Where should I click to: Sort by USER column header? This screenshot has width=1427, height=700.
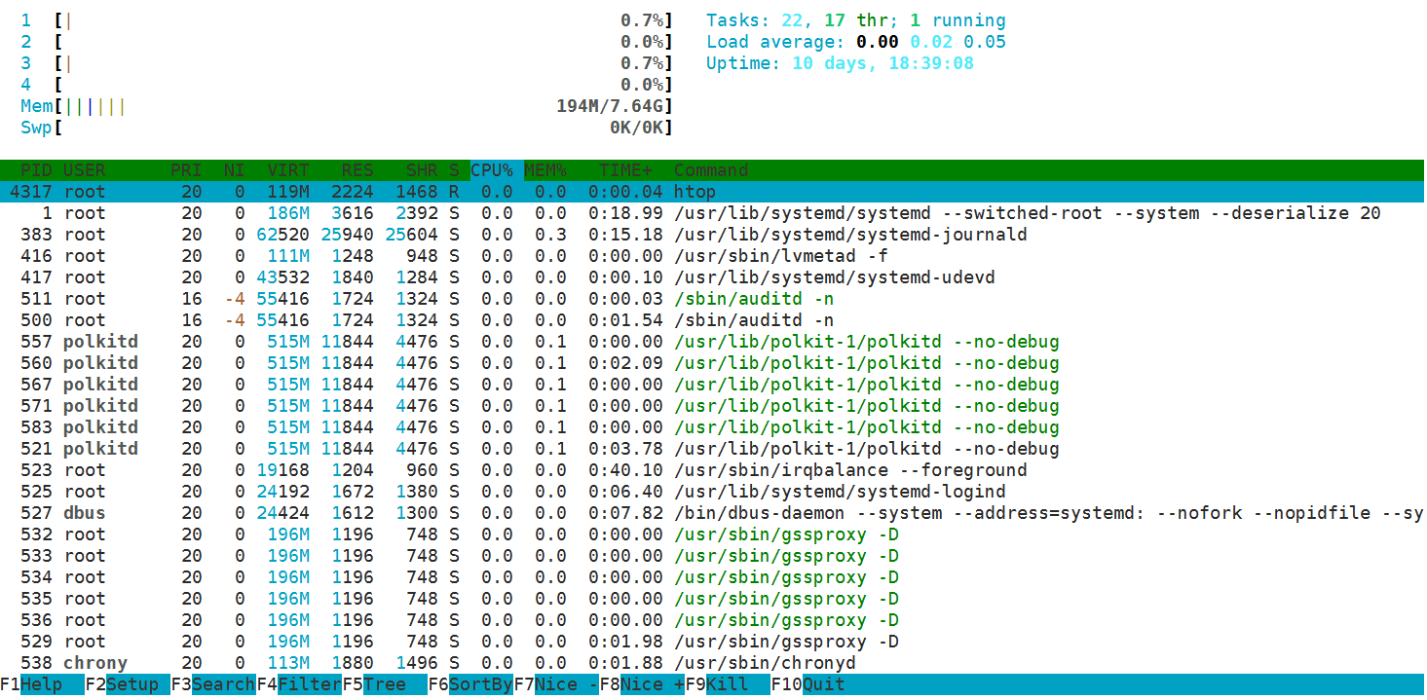(85, 170)
